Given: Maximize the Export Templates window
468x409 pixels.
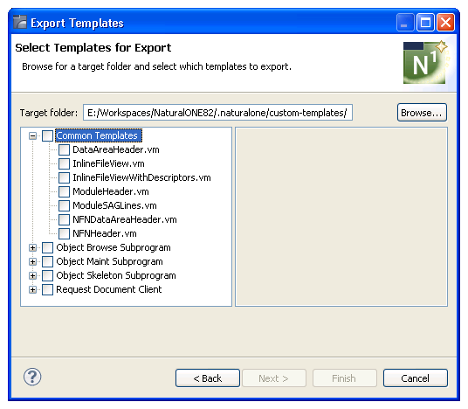Looking at the screenshot, I should click(425, 23).
